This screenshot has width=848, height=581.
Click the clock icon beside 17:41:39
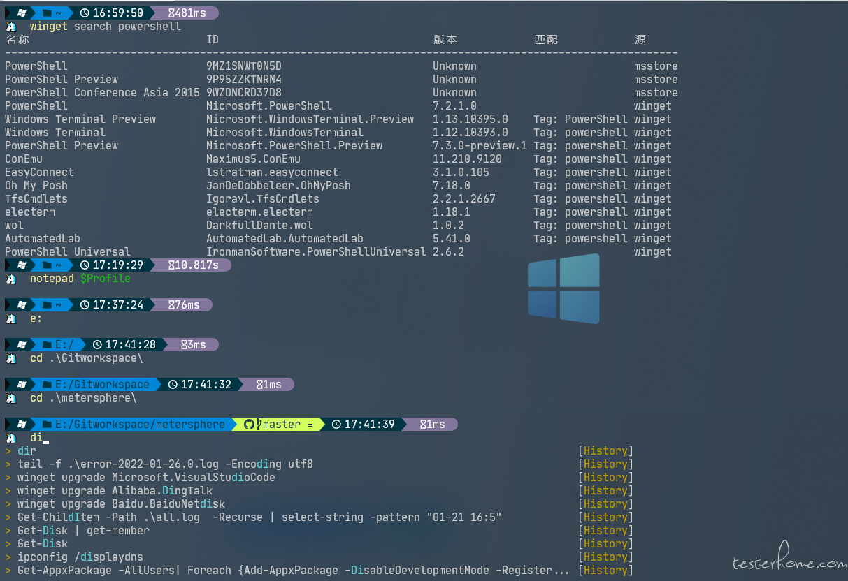click(337, 424)
